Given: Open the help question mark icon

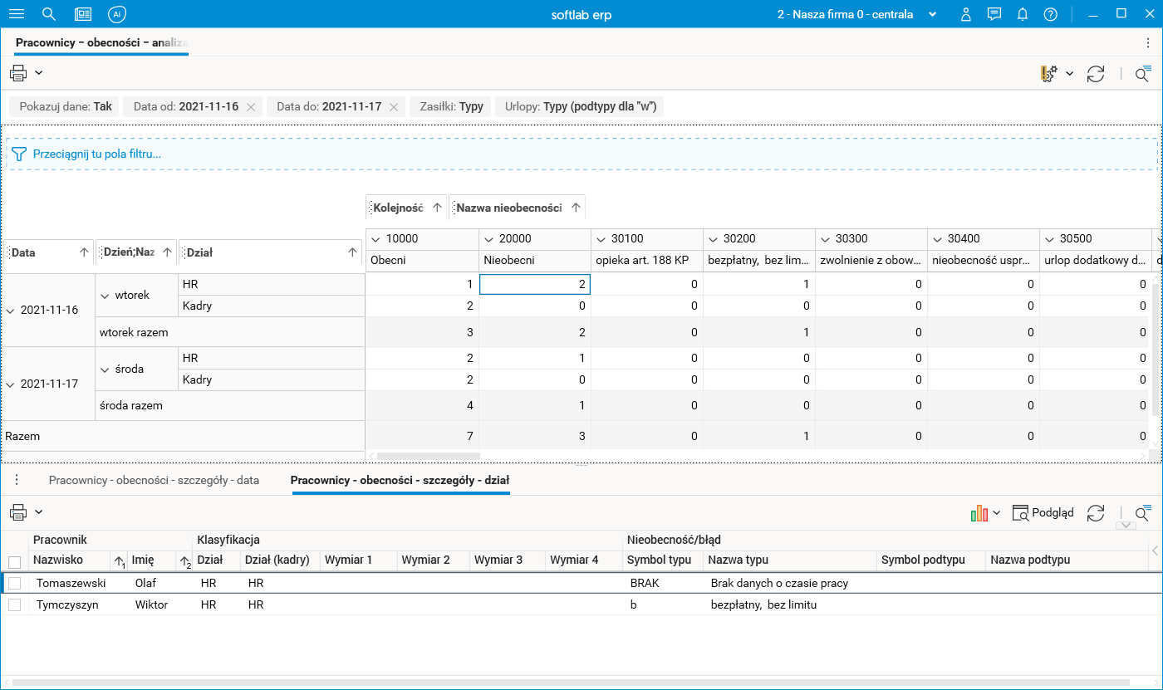Looking at the screenshot, I should click(x=1051, y=14).
